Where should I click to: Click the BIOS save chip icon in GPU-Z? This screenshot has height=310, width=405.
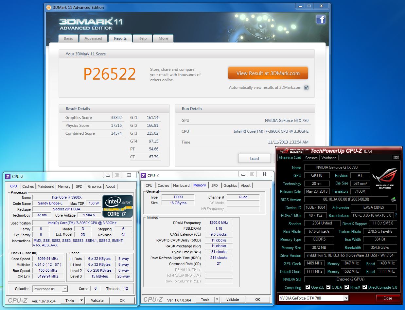click(x=393, y=199)
